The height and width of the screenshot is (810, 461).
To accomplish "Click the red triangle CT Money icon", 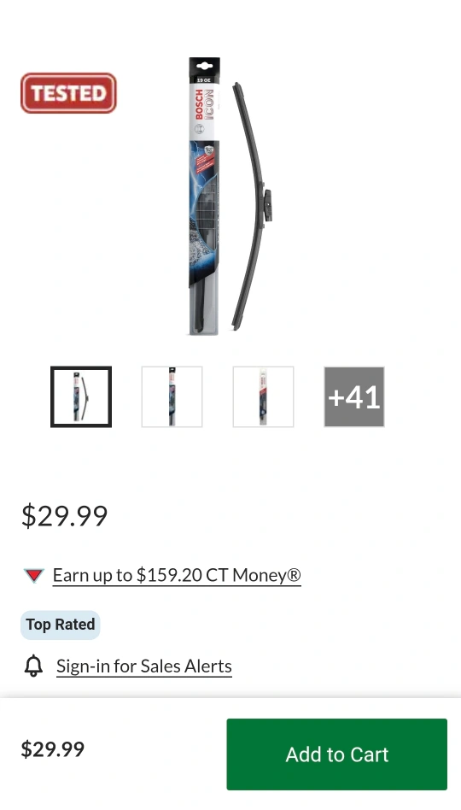I will pos(34,575).
